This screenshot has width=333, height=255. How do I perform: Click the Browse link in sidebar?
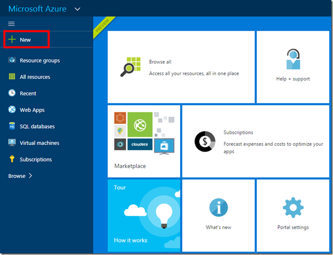coord(17,176)
